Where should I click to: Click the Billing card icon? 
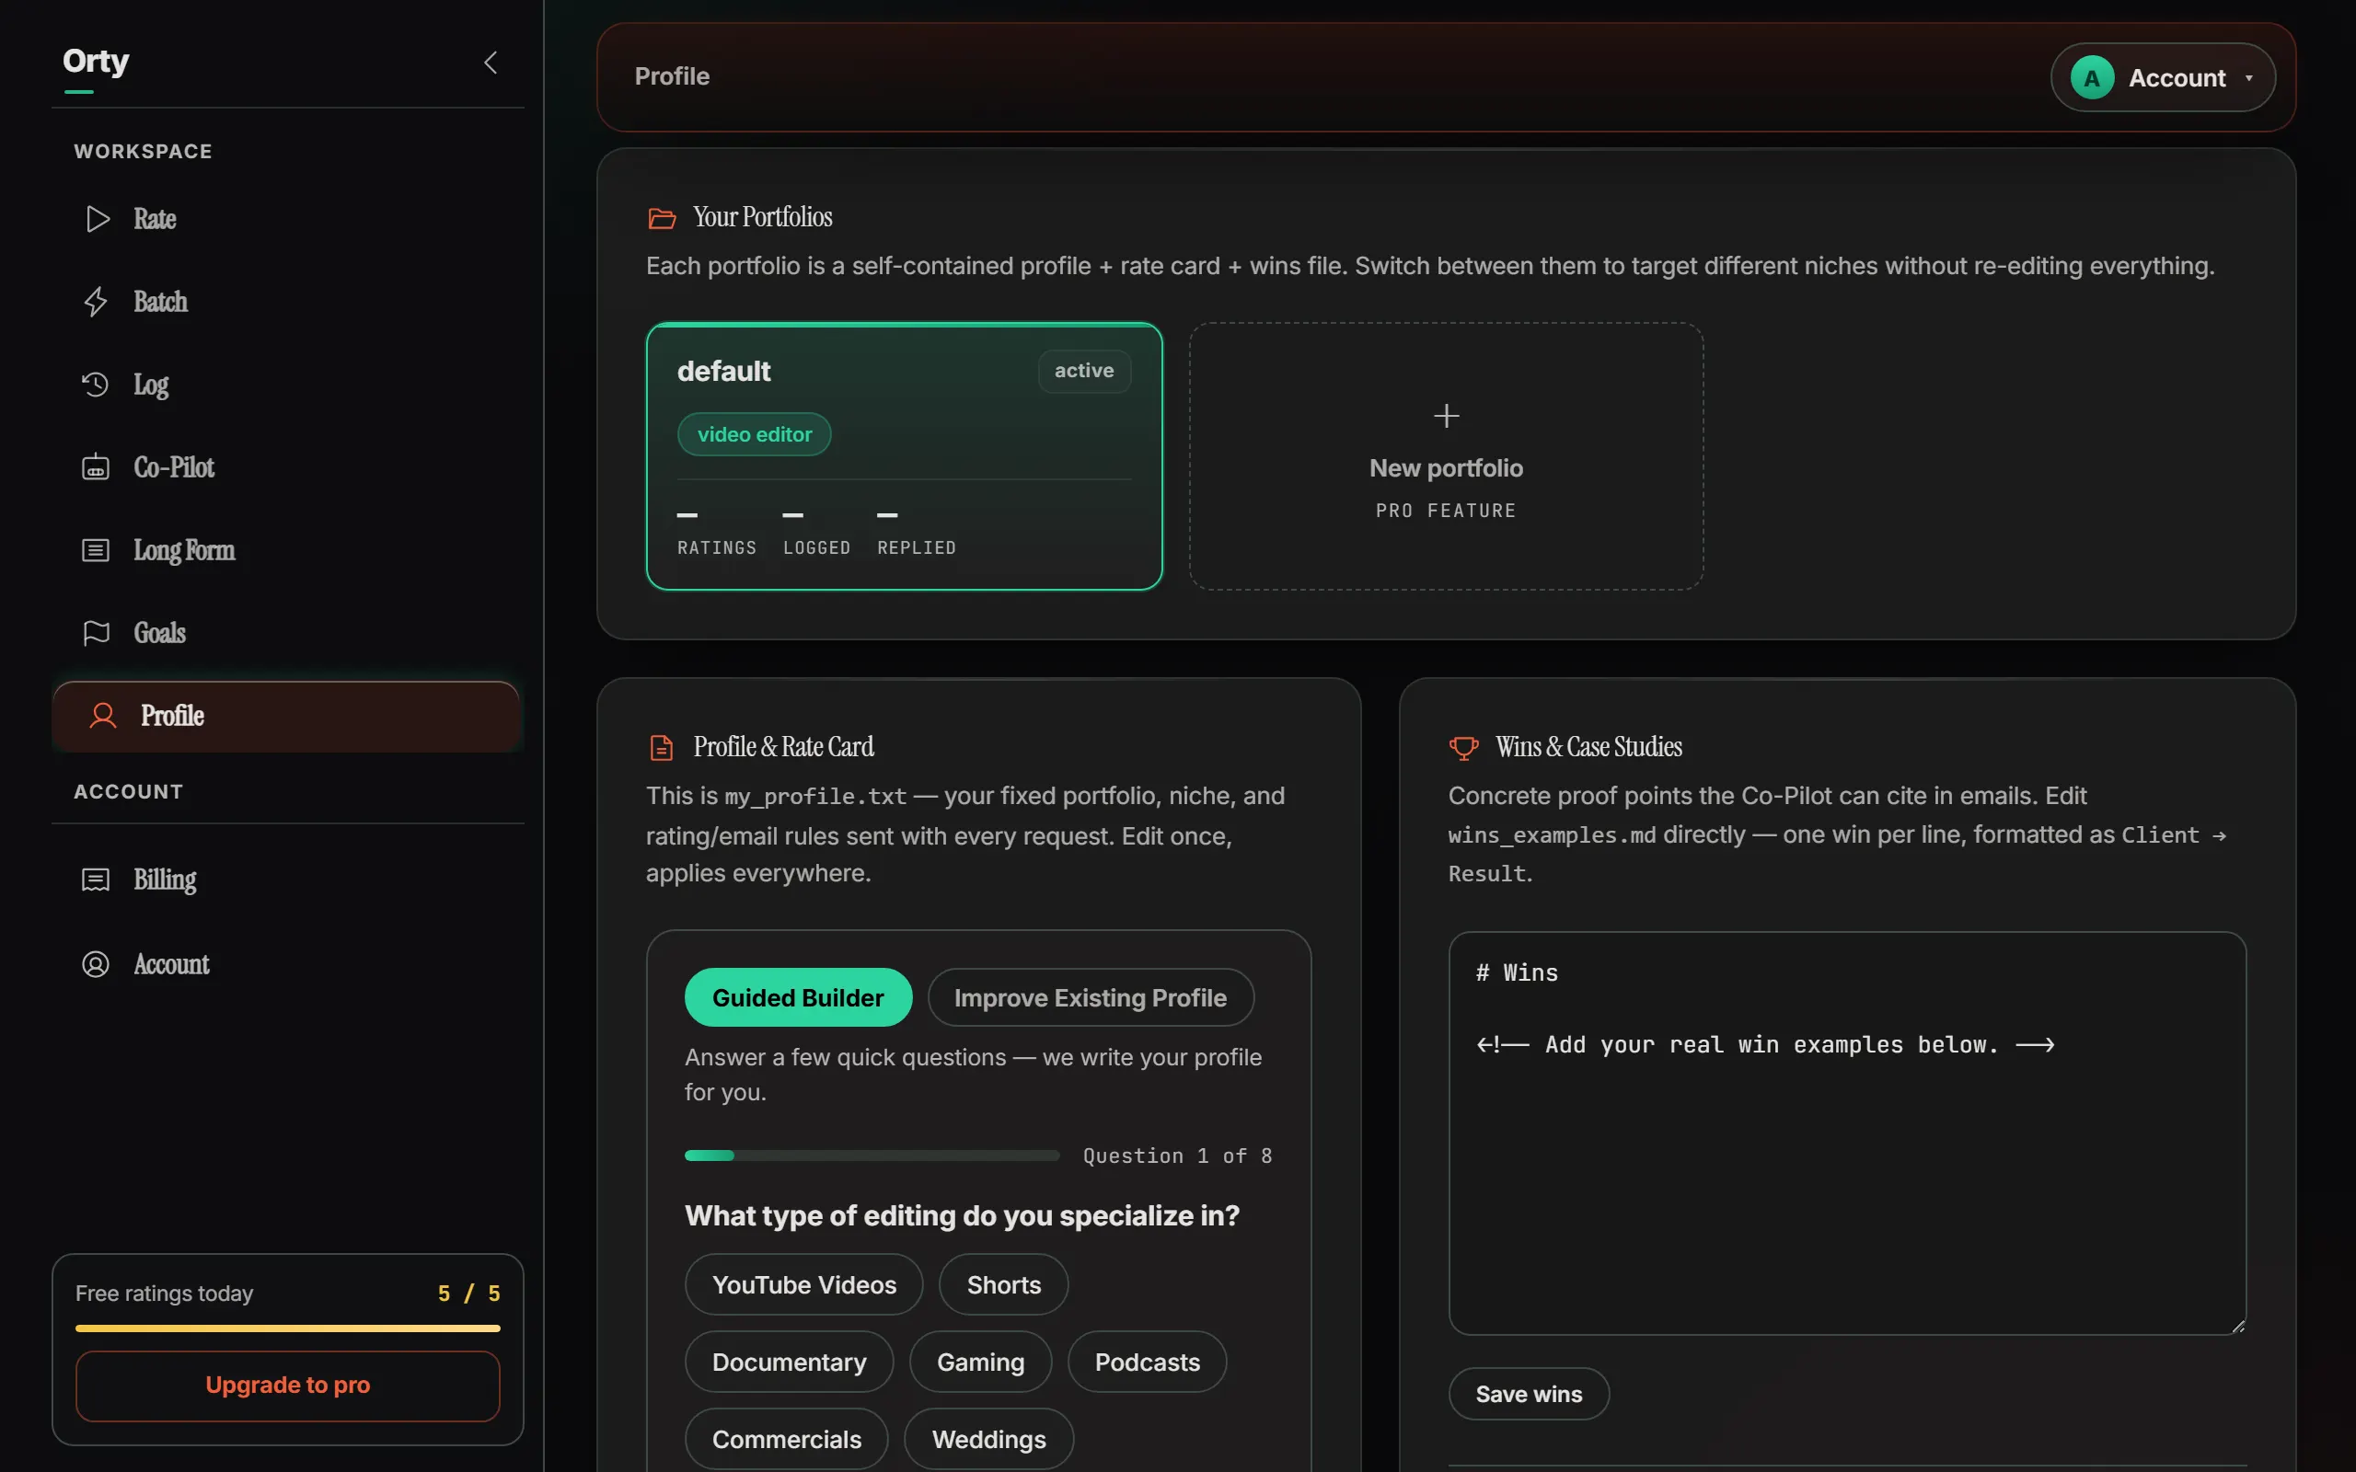tap(96, 880)
